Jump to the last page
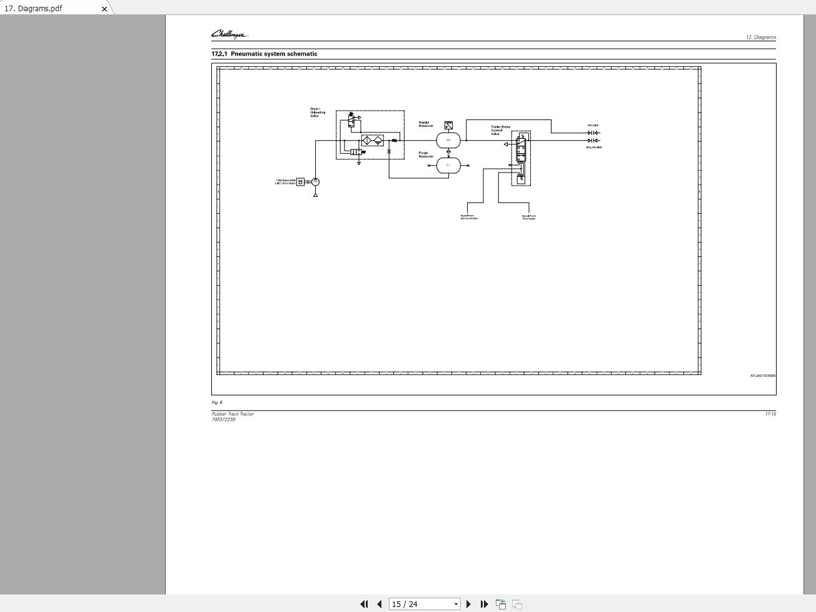This screenshot has height=612, width=816. [484, 604]
